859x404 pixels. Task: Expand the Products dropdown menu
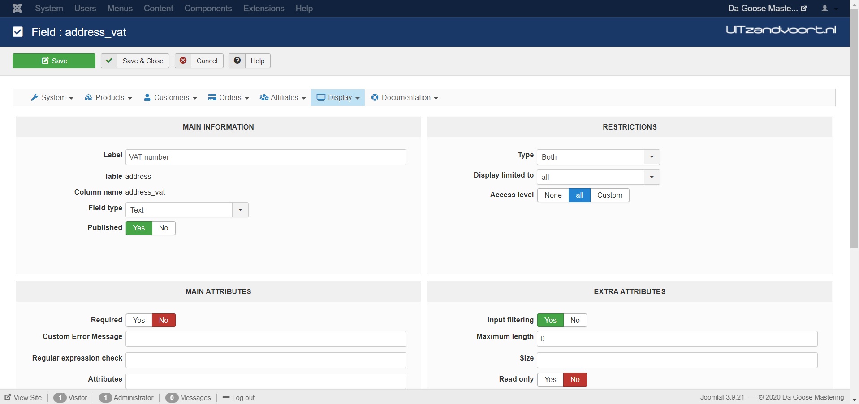click(108, 97)
